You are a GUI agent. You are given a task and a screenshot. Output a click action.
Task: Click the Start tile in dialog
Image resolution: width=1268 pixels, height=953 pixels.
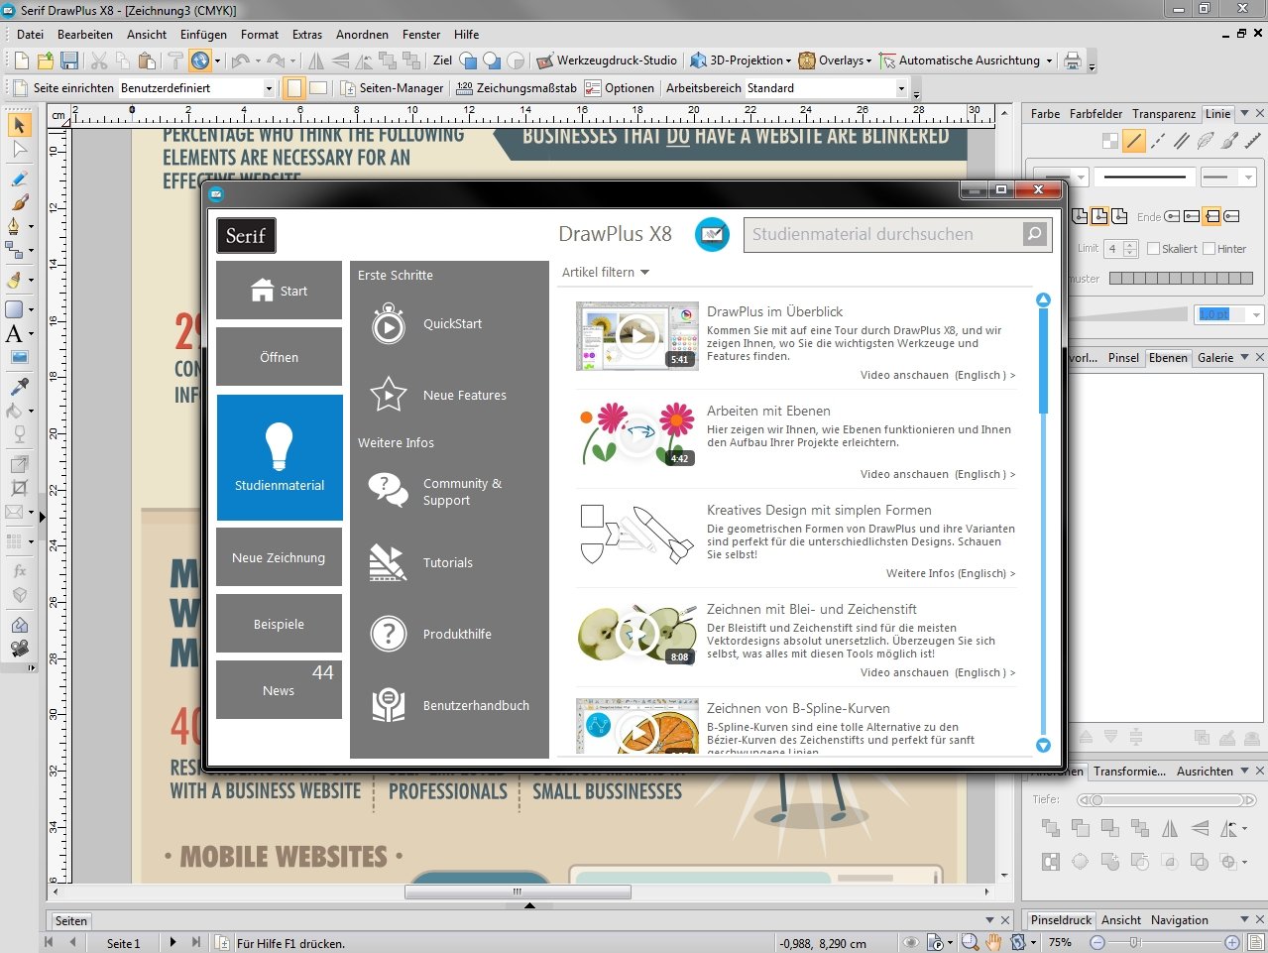pyautogui.click(x=279, y=290)
